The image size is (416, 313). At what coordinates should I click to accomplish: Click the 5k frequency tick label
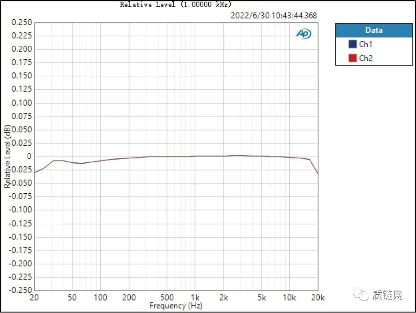pos(262,297)
